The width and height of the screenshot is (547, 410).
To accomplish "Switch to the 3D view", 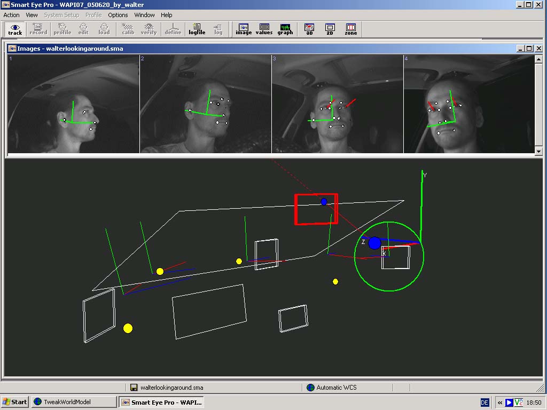I will 309,29.
